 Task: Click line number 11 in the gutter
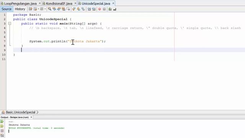click(4, 59)
